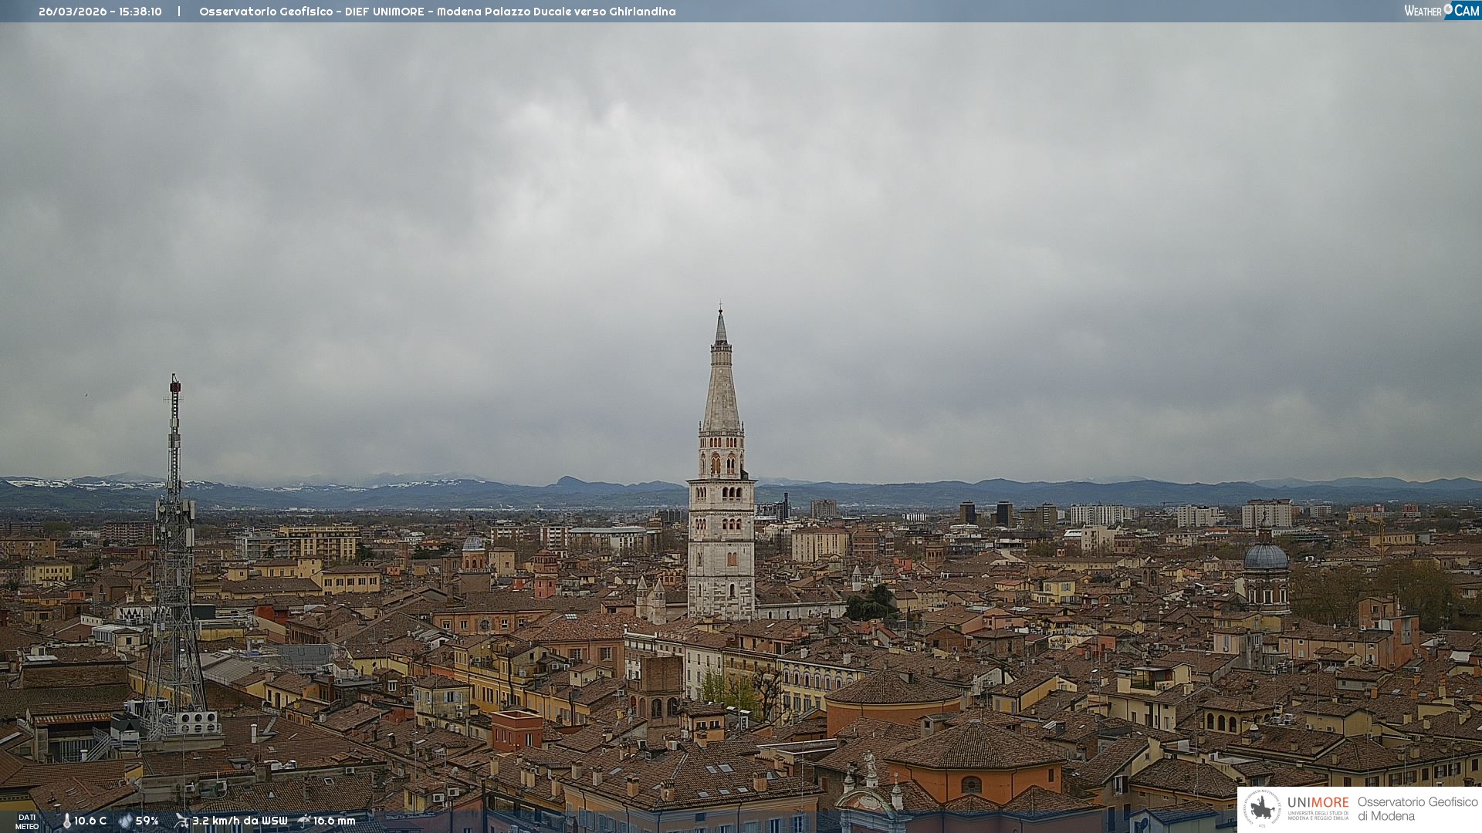Click the WeatherCam camera lens icon
Image resolution: width=1482 pixels, height=833 pixels.
point(1448,9)
